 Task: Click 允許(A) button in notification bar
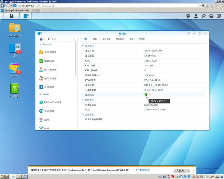pos(180,170)
